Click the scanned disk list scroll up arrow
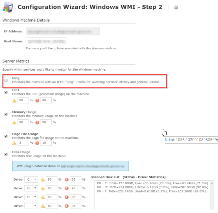This screenshot has width=218, height=213. pos(212,183)
